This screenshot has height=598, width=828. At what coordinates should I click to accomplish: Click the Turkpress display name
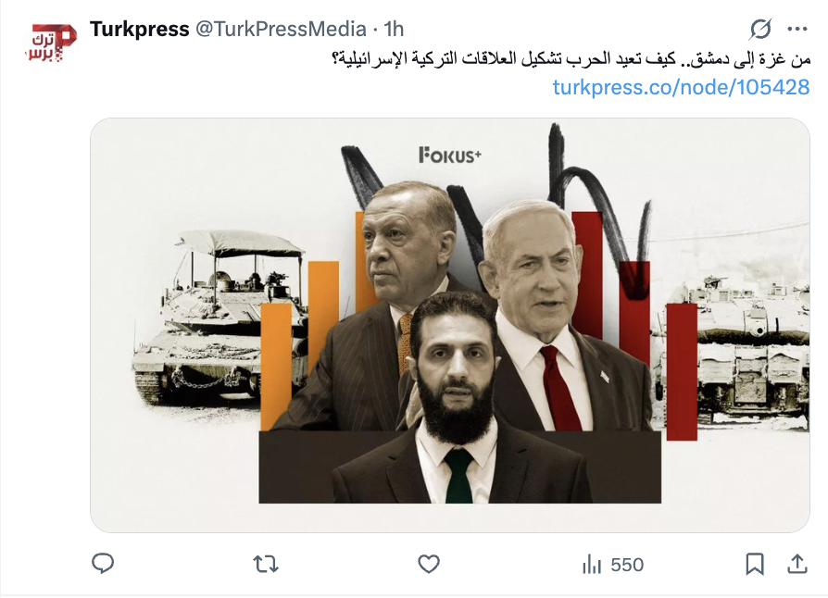(x=140, y=29)
